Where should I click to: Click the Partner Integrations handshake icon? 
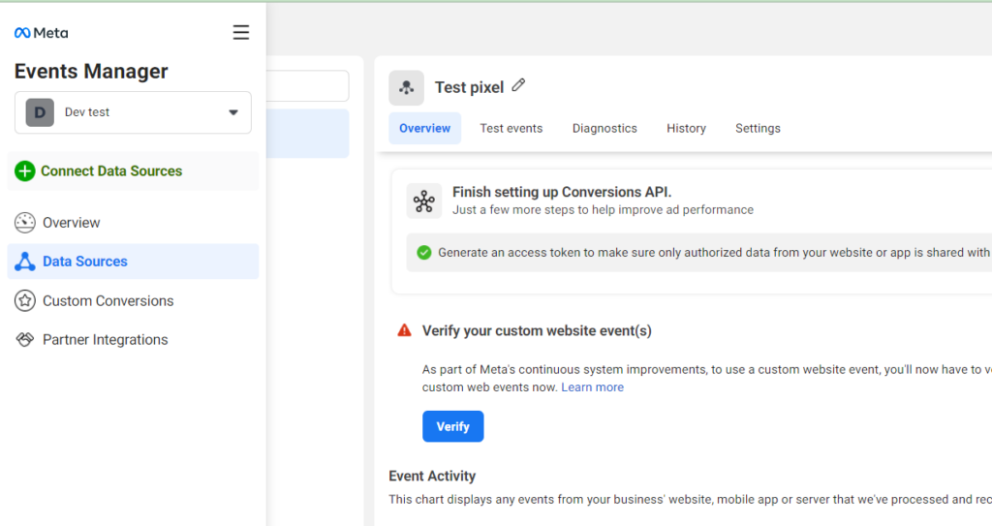click(x=25, y=340)
